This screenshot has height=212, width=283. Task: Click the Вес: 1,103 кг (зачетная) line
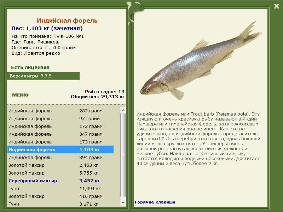pyautogui.click(x=47, y=28)
